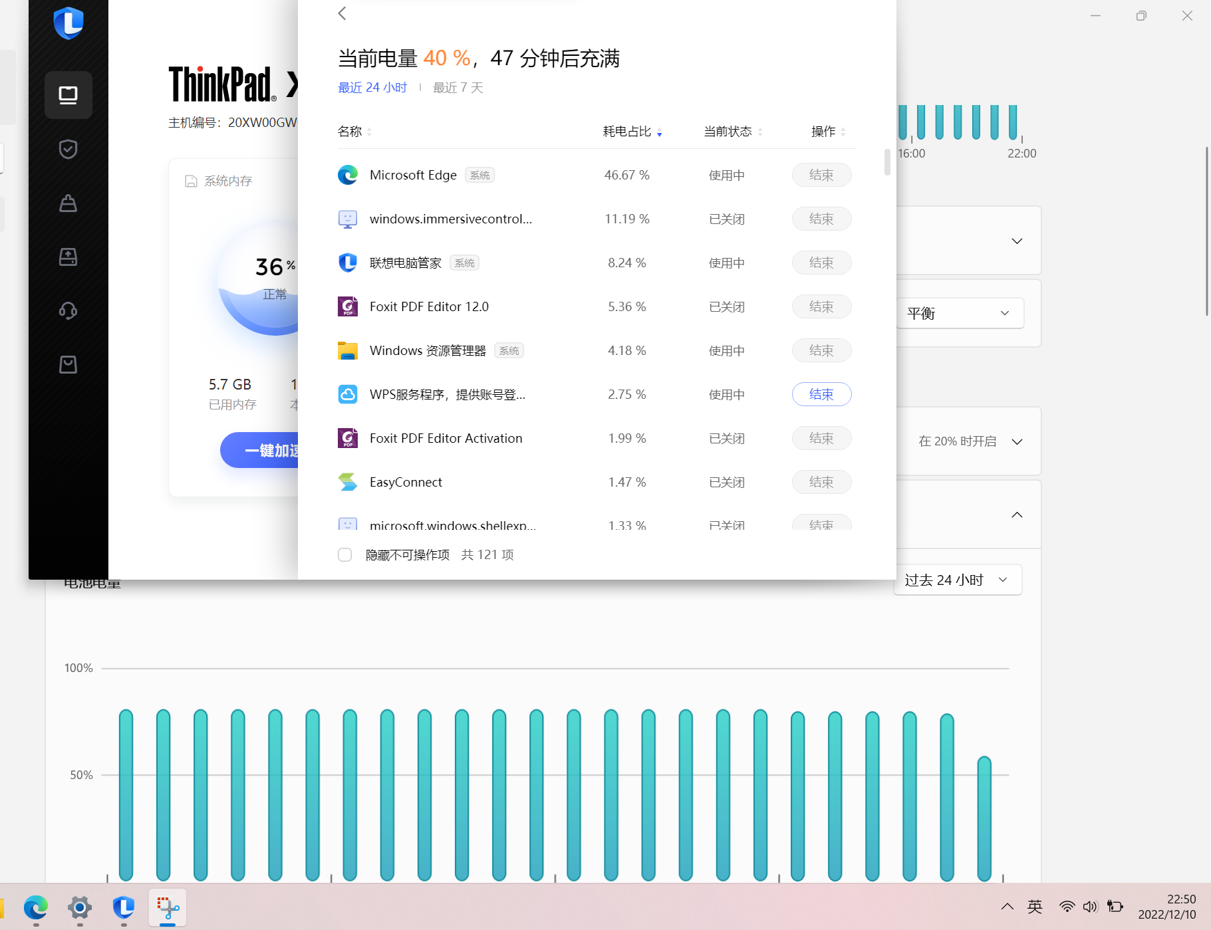Collapse the expanded section above 过去 24 小时
This screenshot has height=930, width=1211.
[1017, 515]
